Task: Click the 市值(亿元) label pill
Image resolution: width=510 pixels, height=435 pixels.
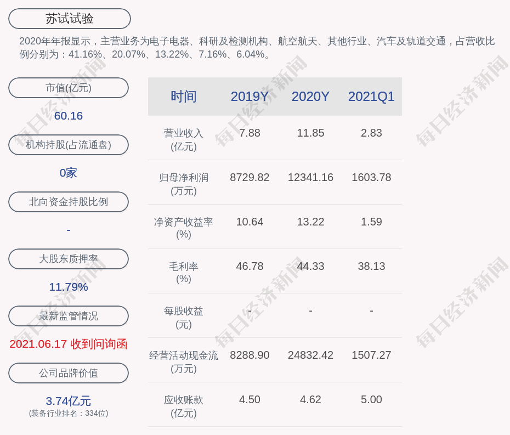Action: pyautogui.click(x=69, y=88)
